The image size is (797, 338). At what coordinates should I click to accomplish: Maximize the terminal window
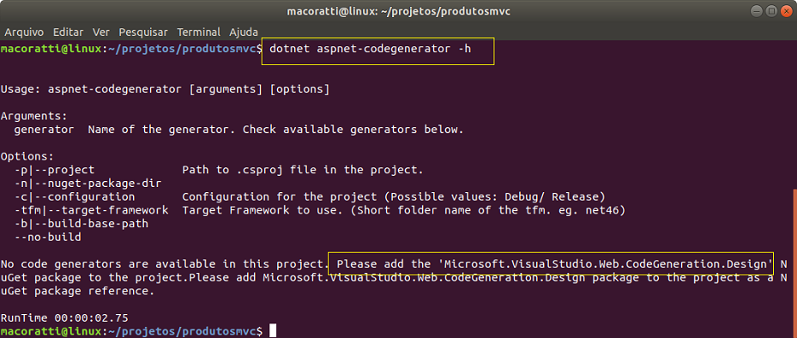(772, 11)
